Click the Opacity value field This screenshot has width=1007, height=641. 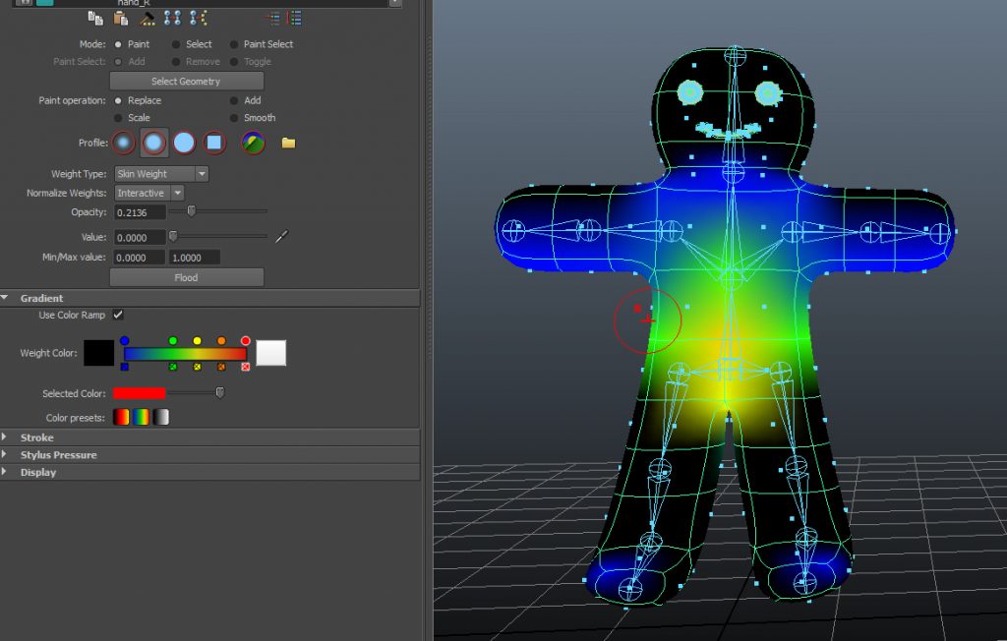[x=140, y=212]
